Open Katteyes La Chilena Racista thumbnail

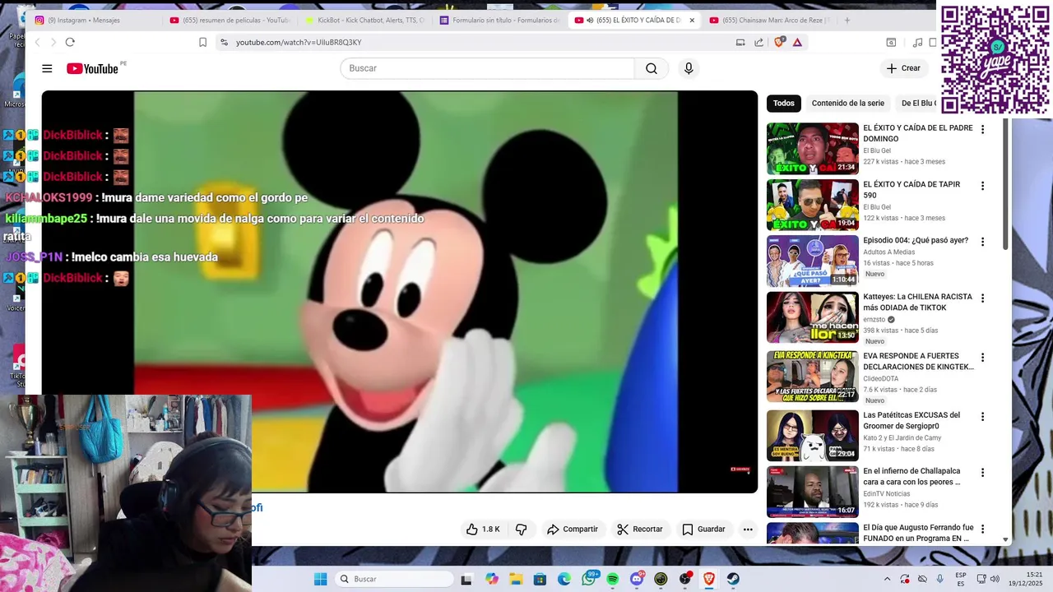[813, 317]
